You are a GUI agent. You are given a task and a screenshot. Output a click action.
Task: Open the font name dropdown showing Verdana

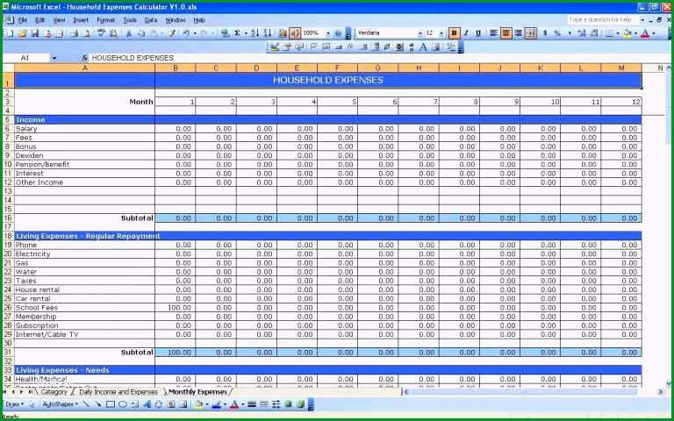pyautogui.click(x=420, y=33)
